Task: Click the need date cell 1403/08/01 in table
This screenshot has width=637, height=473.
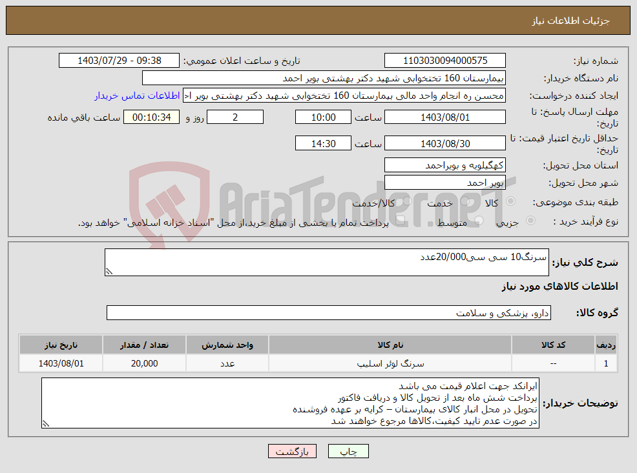Action: (x=61, y=363)
